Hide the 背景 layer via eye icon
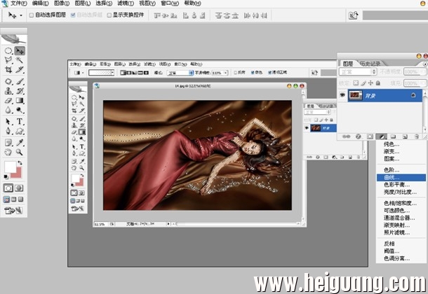This screenshot has height=294, width=428. pos(342,95)
